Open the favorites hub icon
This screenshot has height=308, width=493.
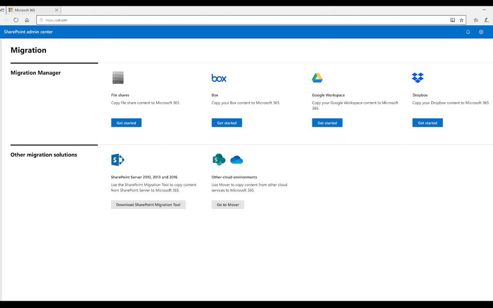coord(476,20)
